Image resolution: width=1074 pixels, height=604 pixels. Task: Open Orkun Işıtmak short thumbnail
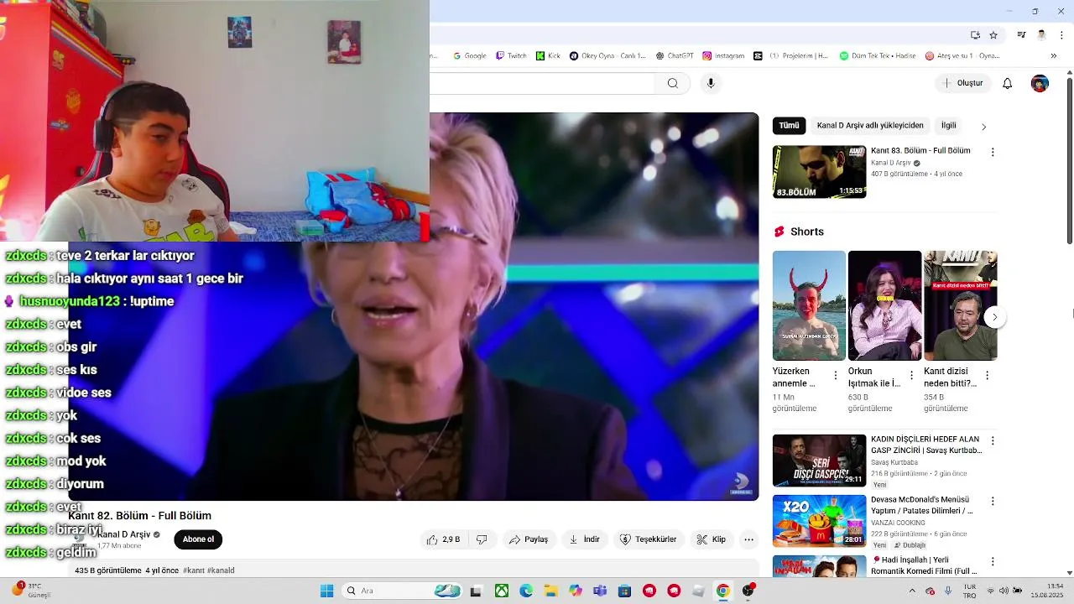point(884,305)
